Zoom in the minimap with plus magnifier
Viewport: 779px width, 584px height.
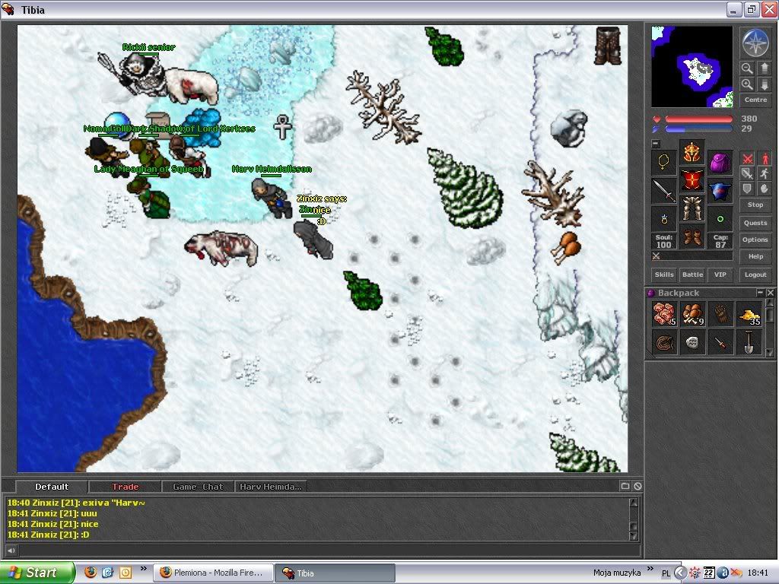click(x=747, y=84)
